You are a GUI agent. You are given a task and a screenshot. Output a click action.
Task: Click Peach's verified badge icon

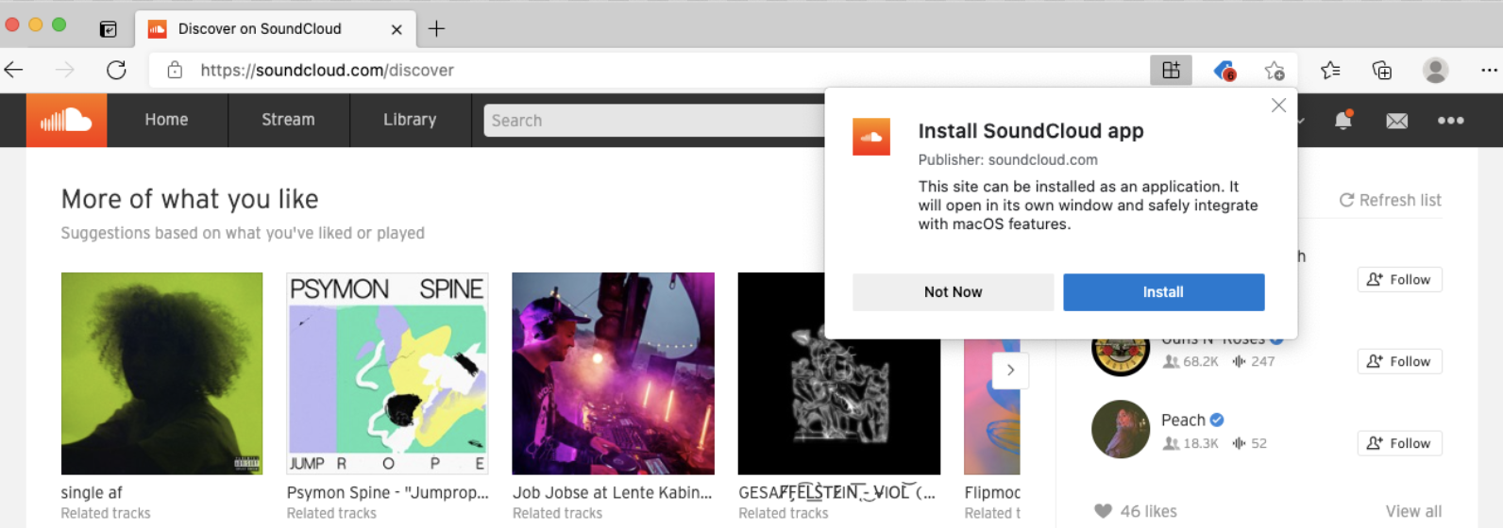(x=1217, y=420)
